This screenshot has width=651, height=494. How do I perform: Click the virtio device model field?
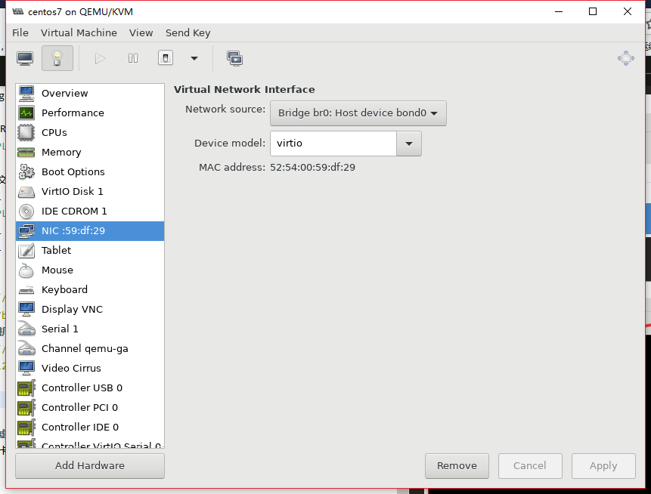[x=333, y=144]
